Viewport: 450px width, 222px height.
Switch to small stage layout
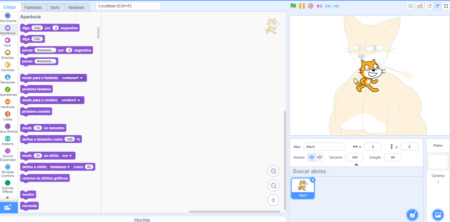coord(429,5)
